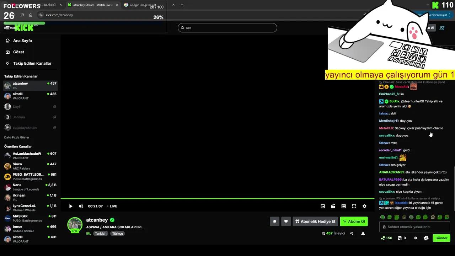Image resolution: width=455 pixels, height=256 pixels.
Task: Switch to the Google Image Result tab
Action: (144, 5)
